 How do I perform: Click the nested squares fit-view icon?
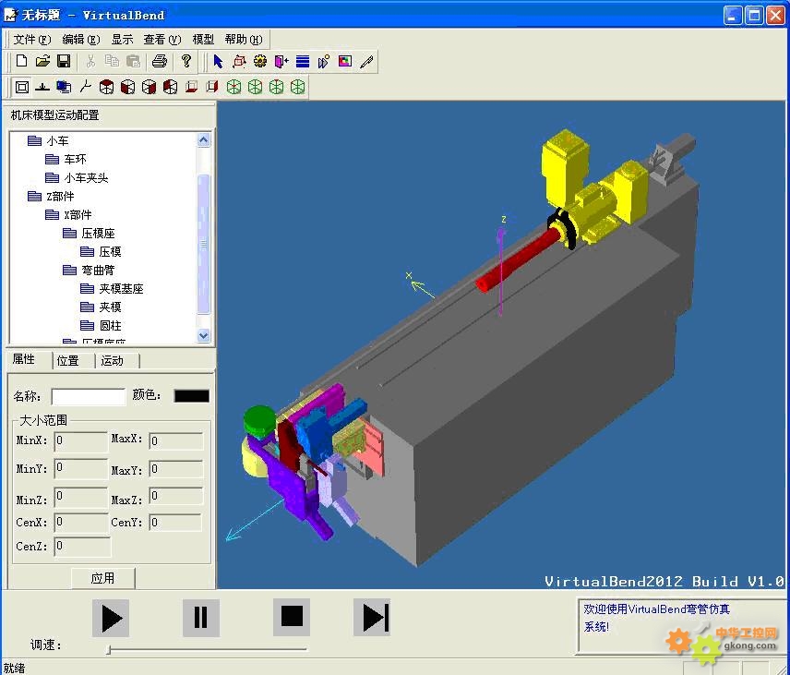(21, 87)
